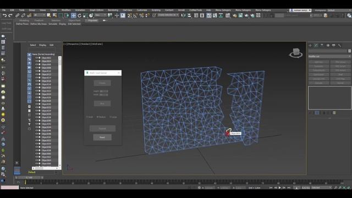Click Simulate in the Populate ribbon

[x=53, y=24]
